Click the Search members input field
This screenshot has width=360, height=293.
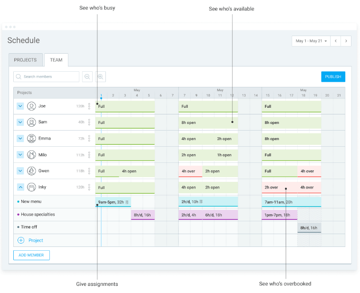pos(47,76)
